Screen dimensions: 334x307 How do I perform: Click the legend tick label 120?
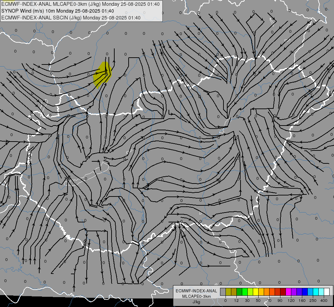291,301
